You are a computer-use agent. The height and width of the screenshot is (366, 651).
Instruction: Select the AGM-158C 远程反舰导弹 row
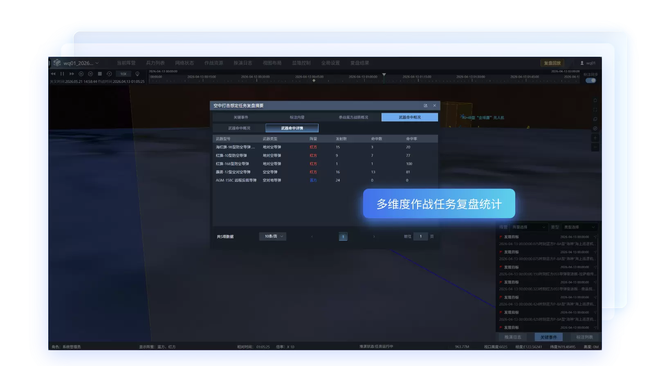325,180
